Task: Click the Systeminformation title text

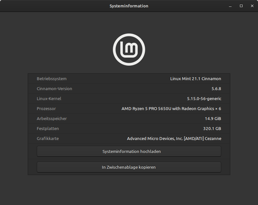Action: pyautogui.click(x=129, y=6)
